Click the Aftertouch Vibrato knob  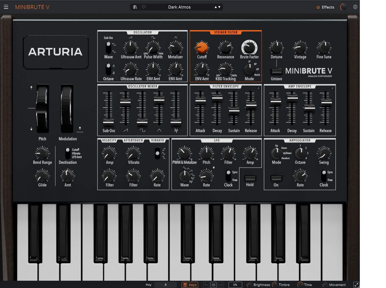tap(133, 153)
